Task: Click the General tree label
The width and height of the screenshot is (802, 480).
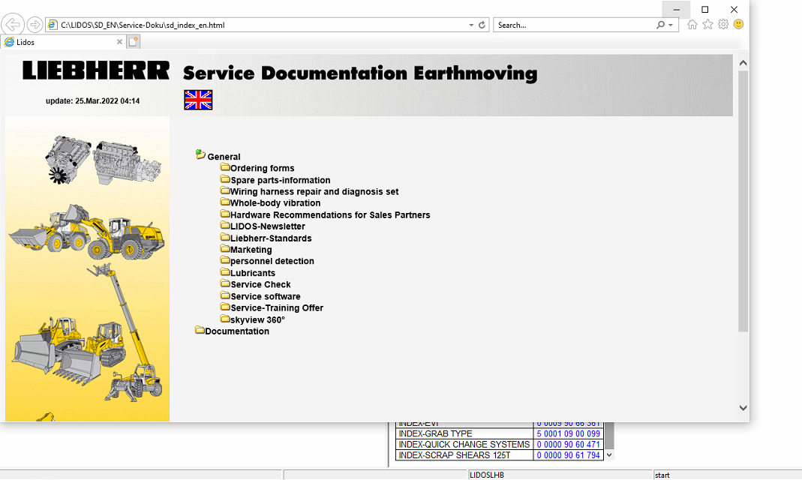Action: [224, 157]
